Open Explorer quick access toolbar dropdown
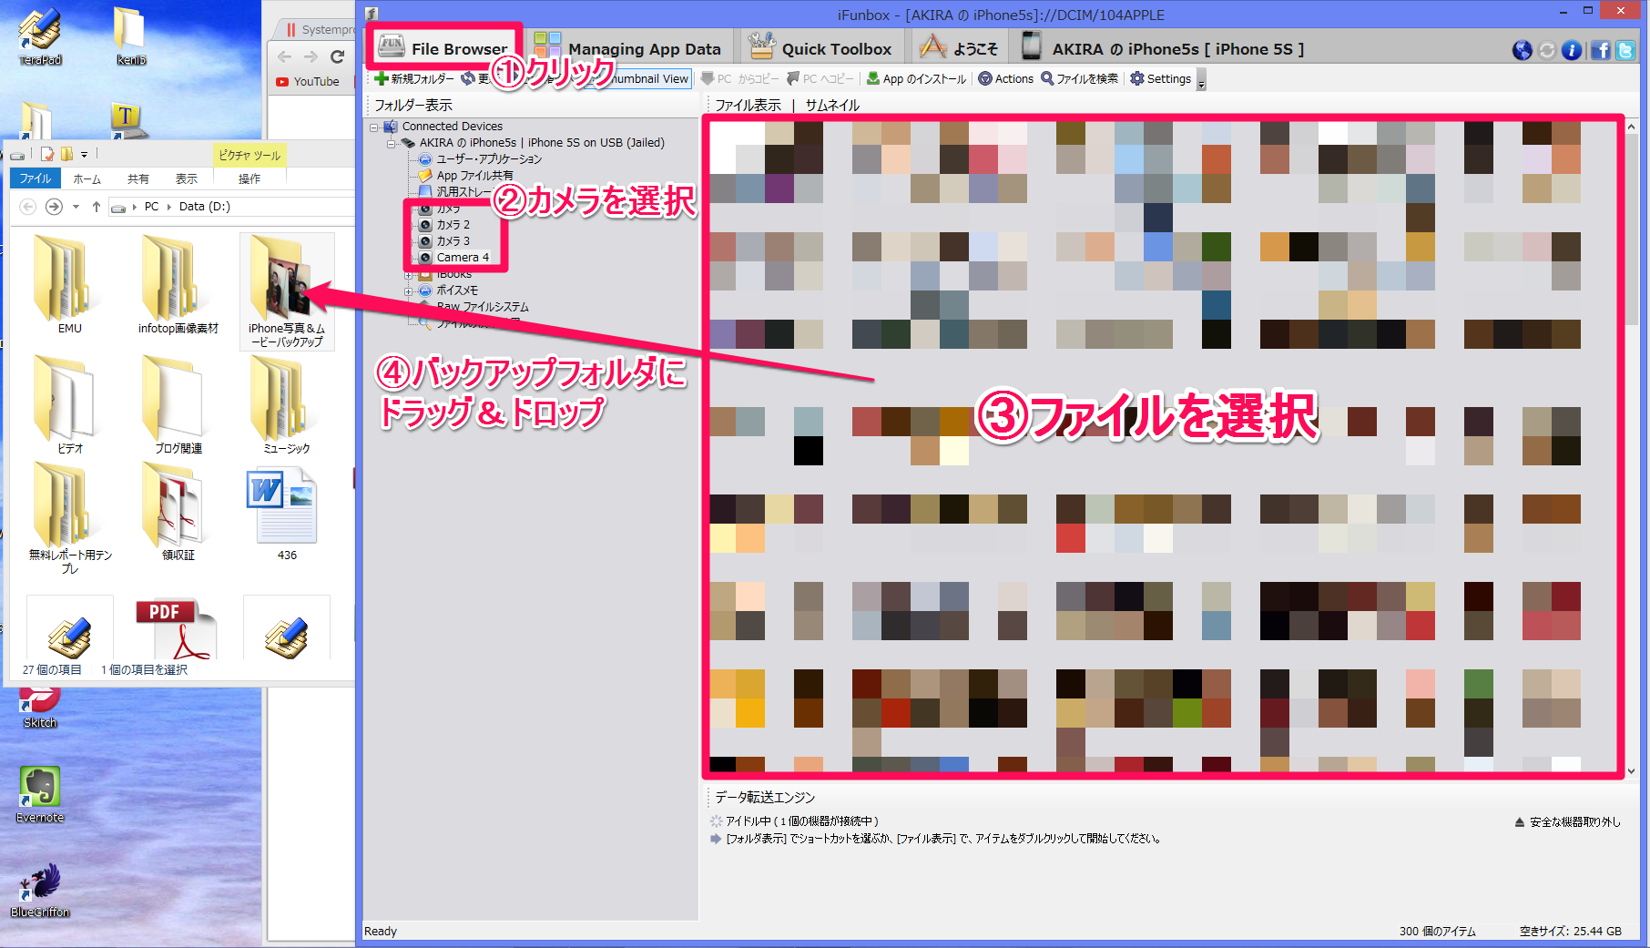This screenshot has height=948, width=1650. click(x=84, y=155)
